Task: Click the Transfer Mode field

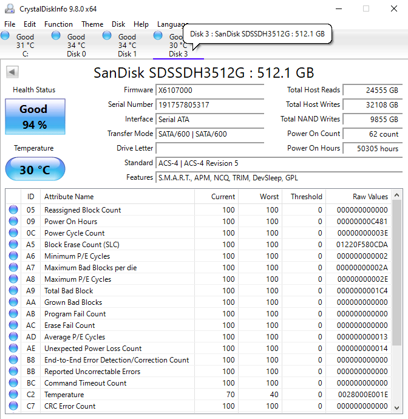Action: [x=210, y=134]
